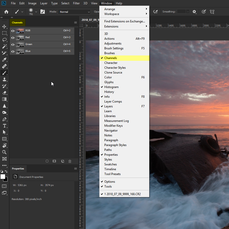The height and width of the screenshot is (229, 229).
Task: Create a new channel
Action: click(62, 161)
